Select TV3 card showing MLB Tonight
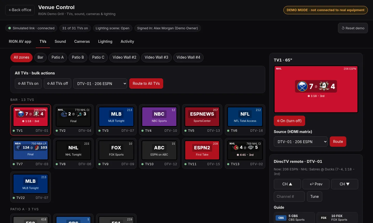 tap(116, 120)
